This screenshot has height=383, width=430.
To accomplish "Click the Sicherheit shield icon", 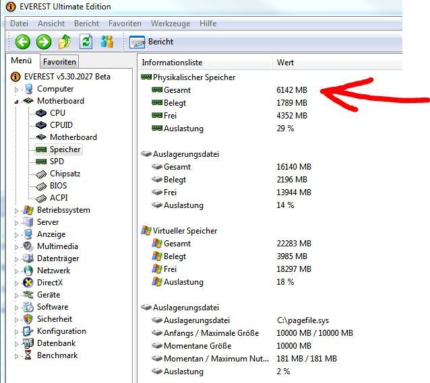I will click(28, 319).
